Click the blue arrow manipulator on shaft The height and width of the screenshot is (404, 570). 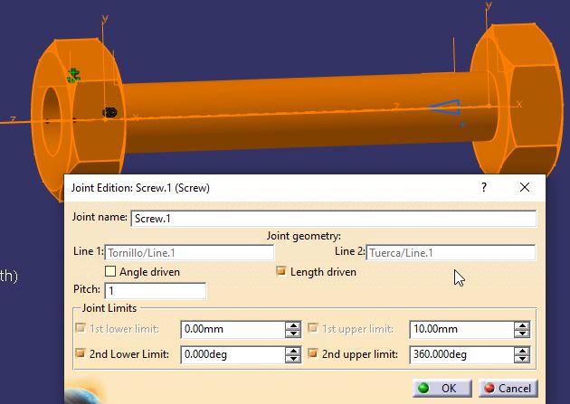point(445,107)
